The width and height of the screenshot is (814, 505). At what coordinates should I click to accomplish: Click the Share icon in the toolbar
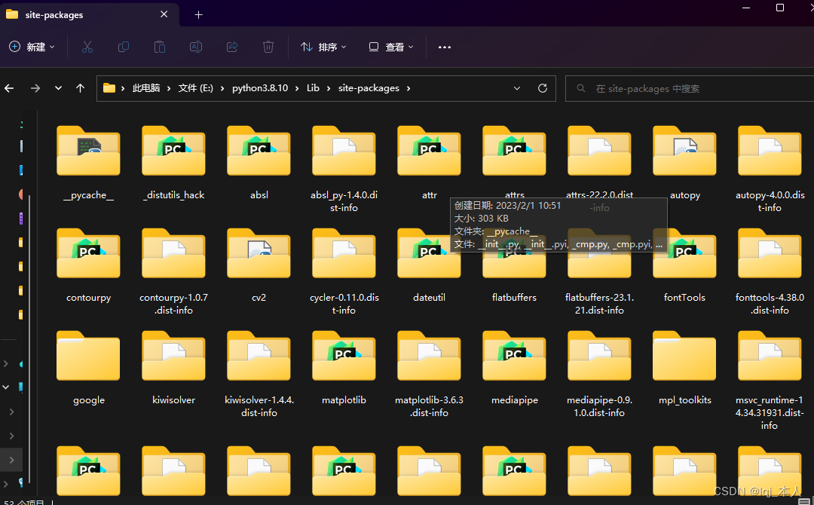pos(231,47)
